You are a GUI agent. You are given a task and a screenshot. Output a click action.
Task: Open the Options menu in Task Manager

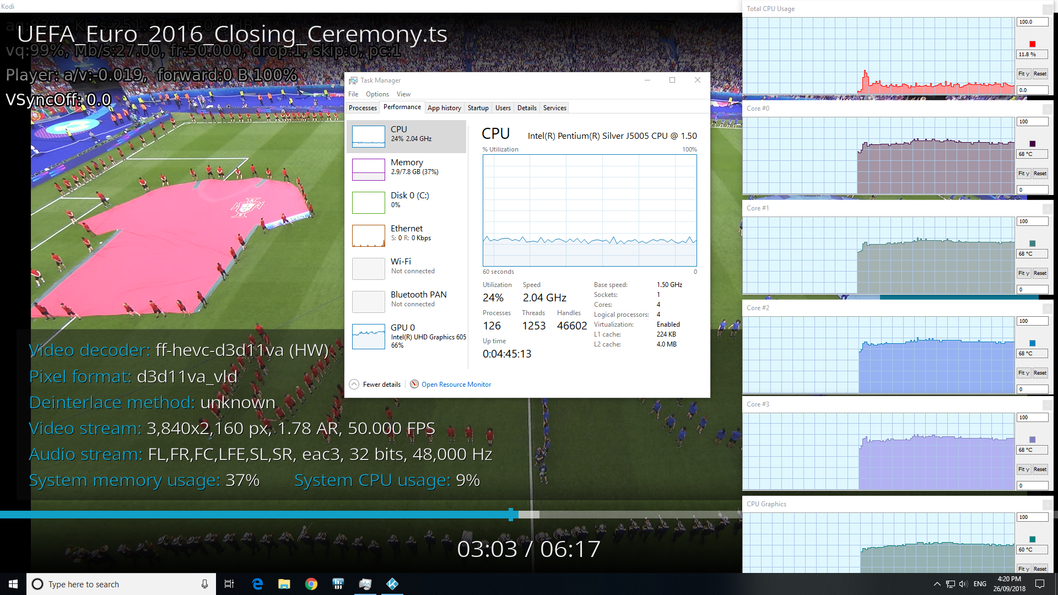pos(377,94)
